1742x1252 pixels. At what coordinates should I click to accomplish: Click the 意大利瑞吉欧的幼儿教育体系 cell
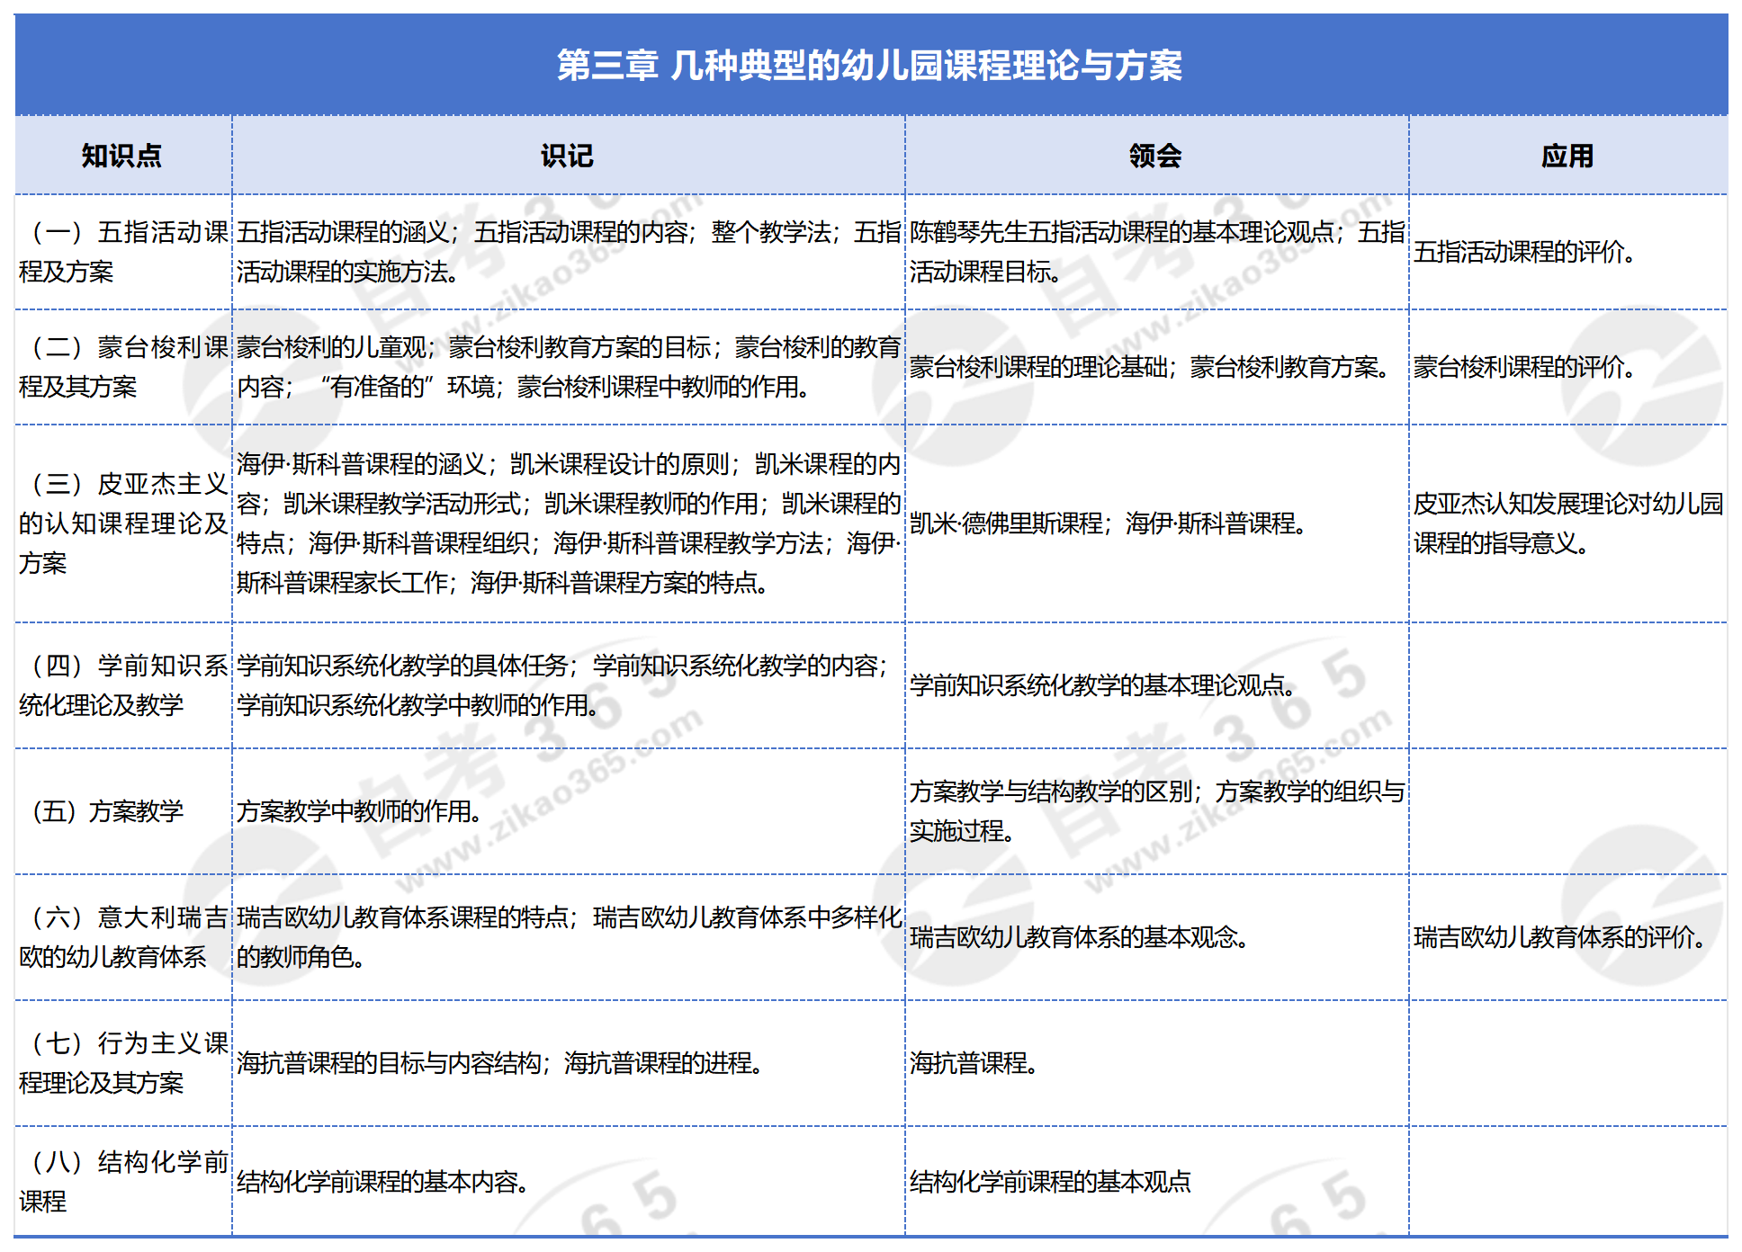coord(123,937)
